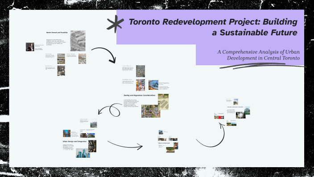Image resolution: width=314 pixels, height=177 pixels.
Task: Select the tree-covered building photo atop right cluster
Action: (235, 102)
